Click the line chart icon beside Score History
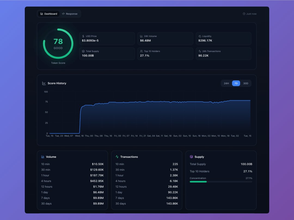This screenshot has width=294, height=220. pos(44,83)
